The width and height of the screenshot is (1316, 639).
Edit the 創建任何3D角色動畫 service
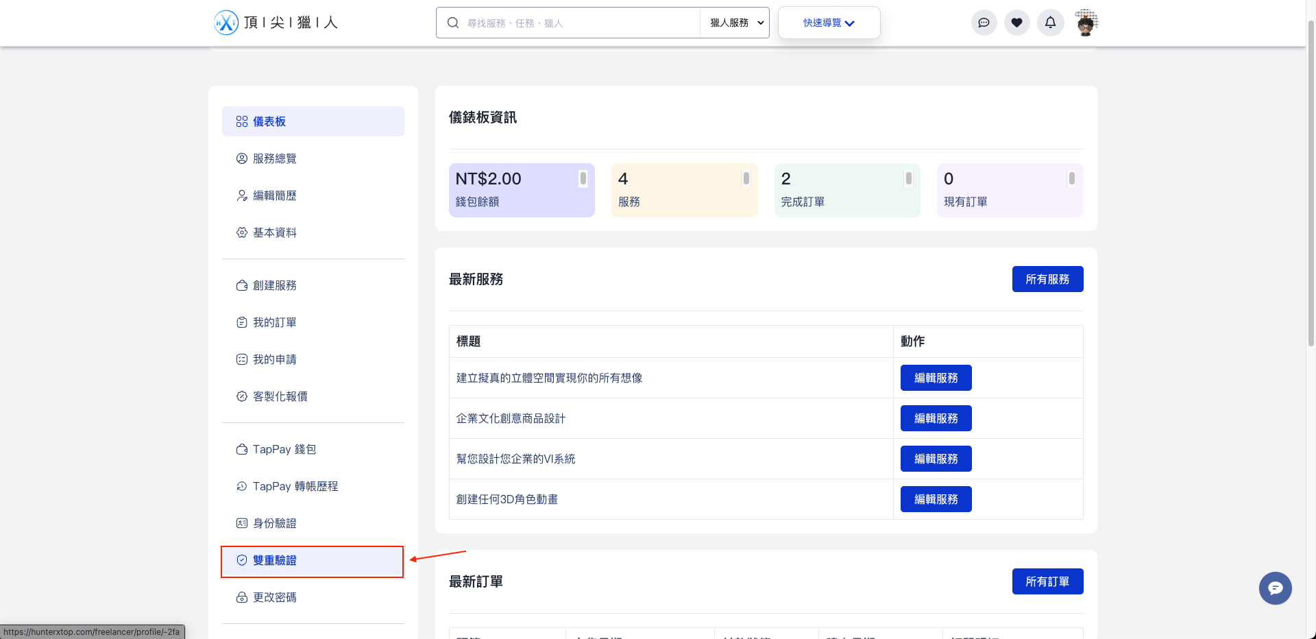pyautogui.click(x=936, y=499)
